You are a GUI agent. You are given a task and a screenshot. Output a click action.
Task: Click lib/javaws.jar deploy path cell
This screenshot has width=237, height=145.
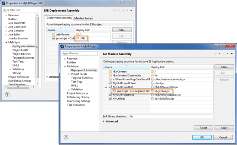click(162, 91)
